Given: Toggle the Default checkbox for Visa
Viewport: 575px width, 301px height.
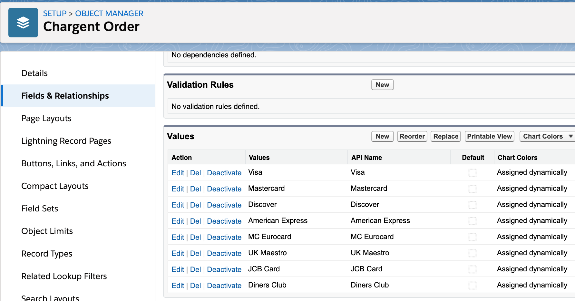Looking at the screenshot, I should (x=472, y=173).
